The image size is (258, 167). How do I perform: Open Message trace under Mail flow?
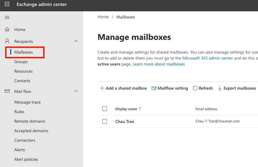[27, 102]
